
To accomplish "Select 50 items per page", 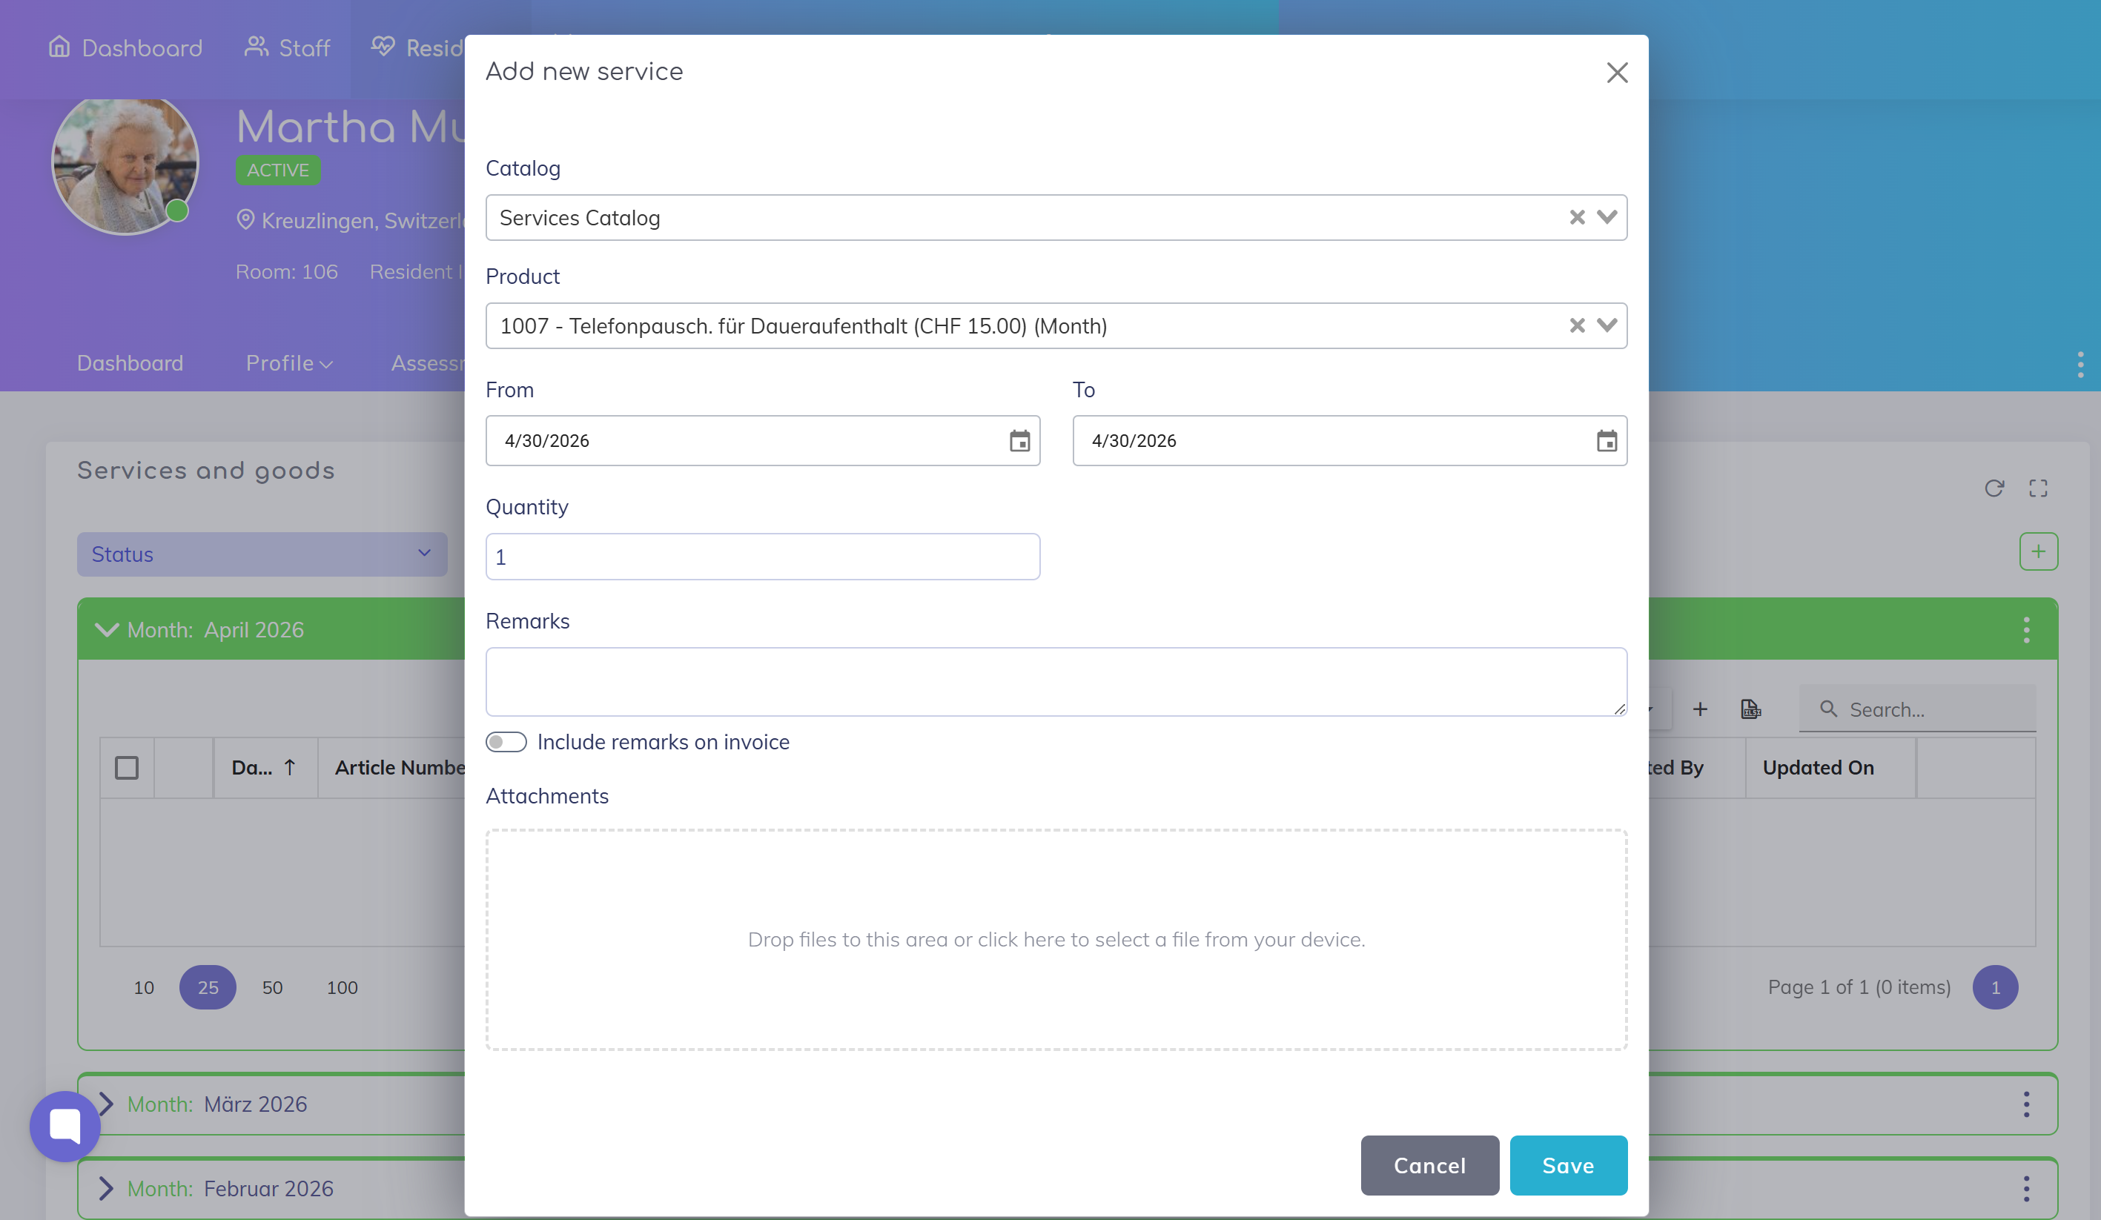I will coord(272,987).
